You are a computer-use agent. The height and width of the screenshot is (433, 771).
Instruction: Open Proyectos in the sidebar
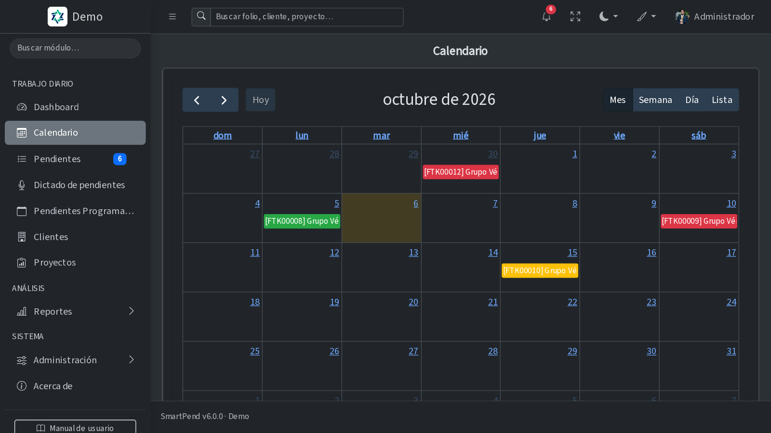point(75,262)
